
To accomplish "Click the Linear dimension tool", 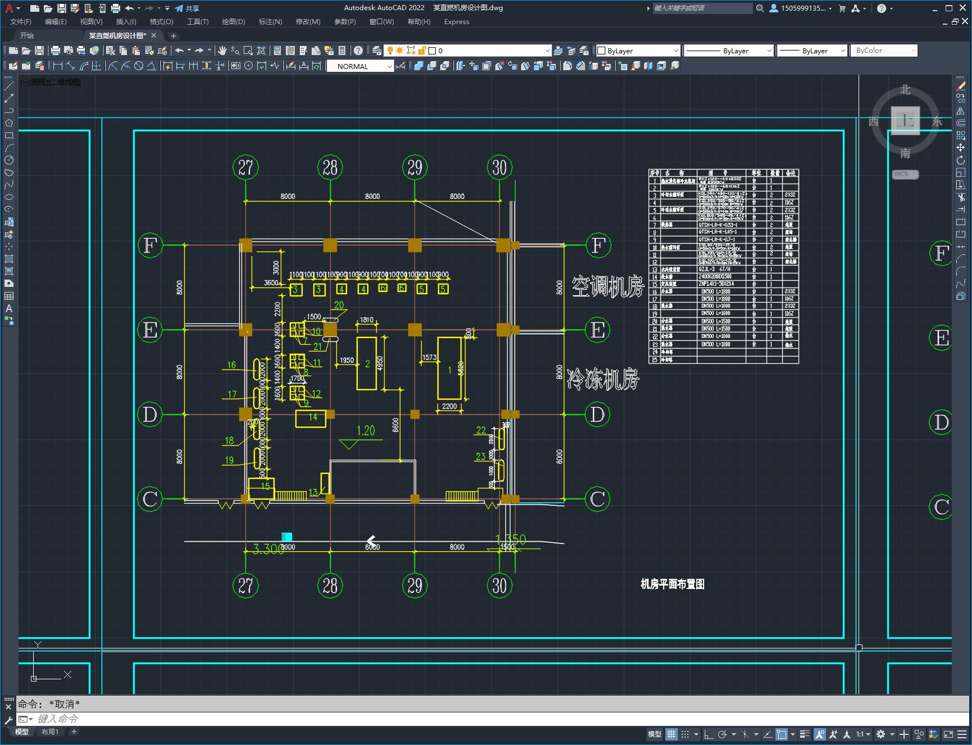I will 58,66.
